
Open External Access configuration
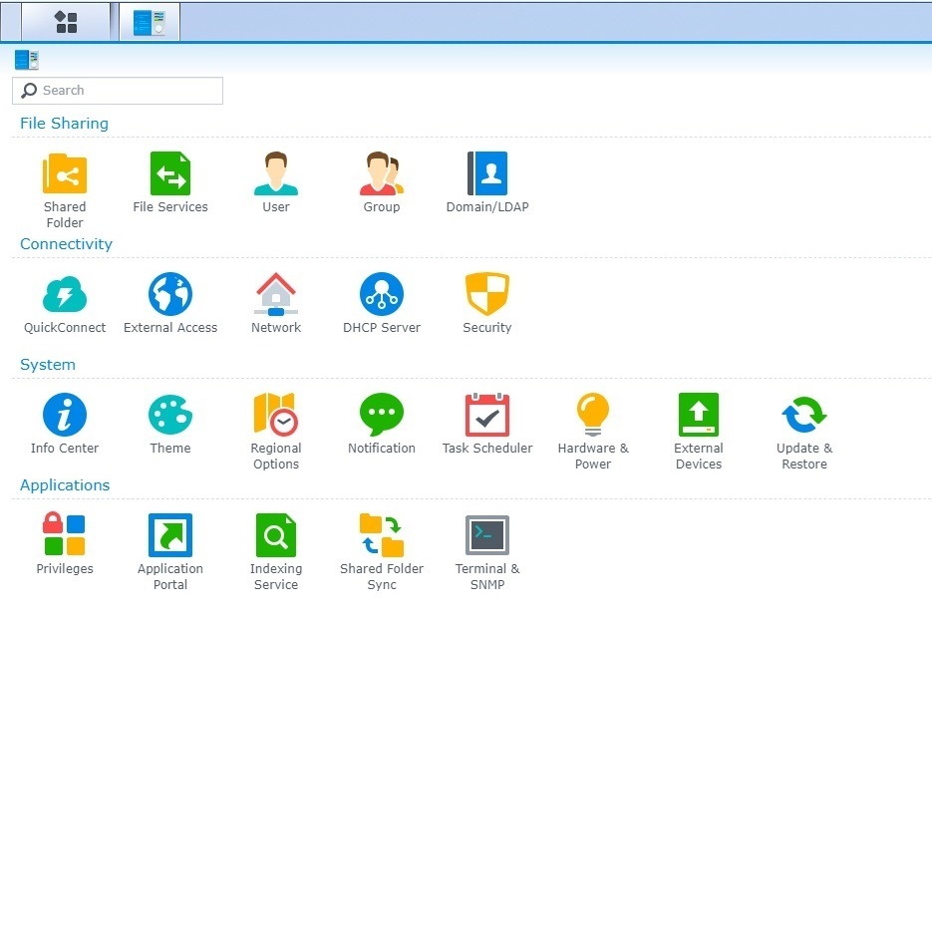tap(169, 293)
